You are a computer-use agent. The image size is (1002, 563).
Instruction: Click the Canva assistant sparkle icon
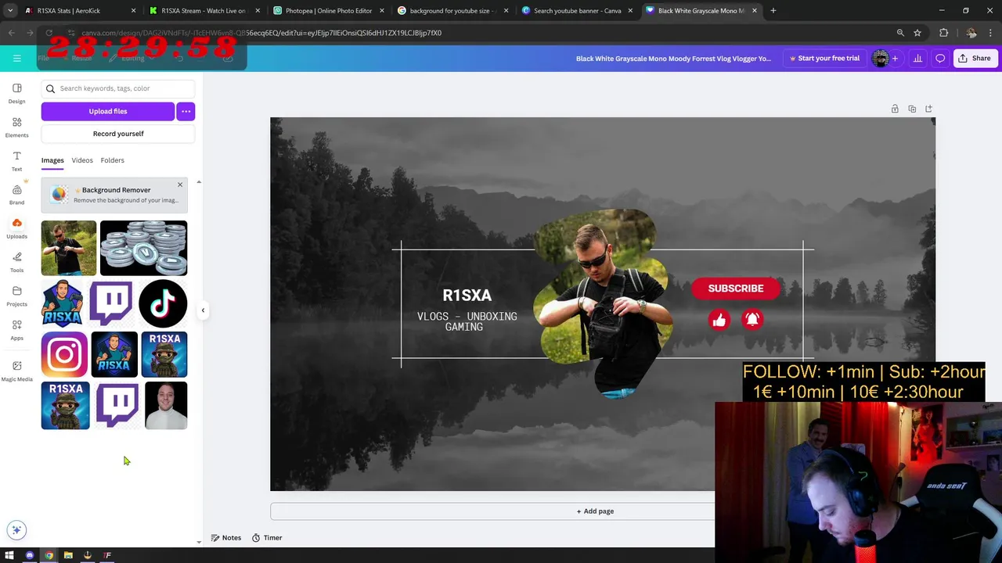point(16,529)
